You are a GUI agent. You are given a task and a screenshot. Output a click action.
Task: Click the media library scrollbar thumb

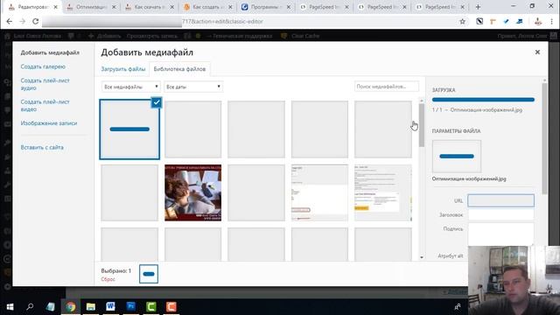pyautogui.click(x=422, y=125)
